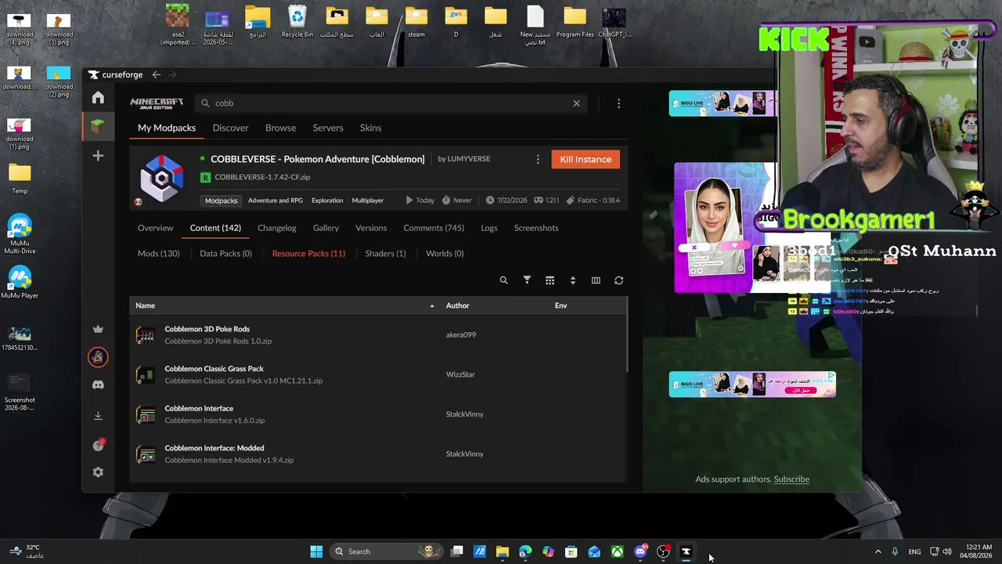Open the Comments (745) tab
The height and width of the screenshot is (564, 1002).
[x=434, y=228]
